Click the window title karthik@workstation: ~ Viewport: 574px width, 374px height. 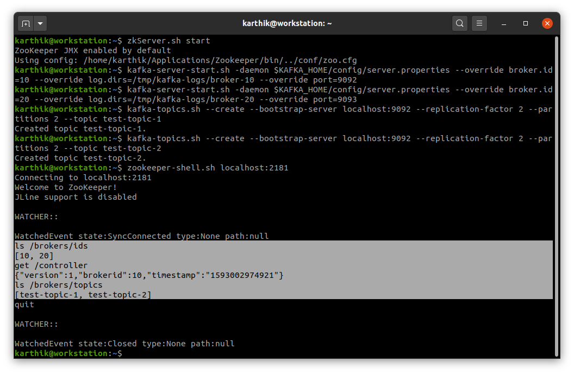287,24
